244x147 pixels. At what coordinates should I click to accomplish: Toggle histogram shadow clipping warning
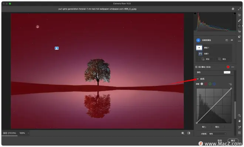pos(195,14)
